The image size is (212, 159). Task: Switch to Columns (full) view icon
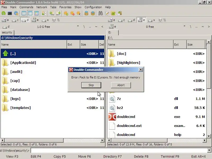(30, 13)
